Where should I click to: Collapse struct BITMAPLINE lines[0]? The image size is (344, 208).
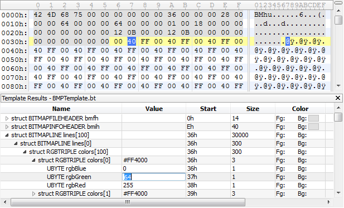tap(16, 143)
